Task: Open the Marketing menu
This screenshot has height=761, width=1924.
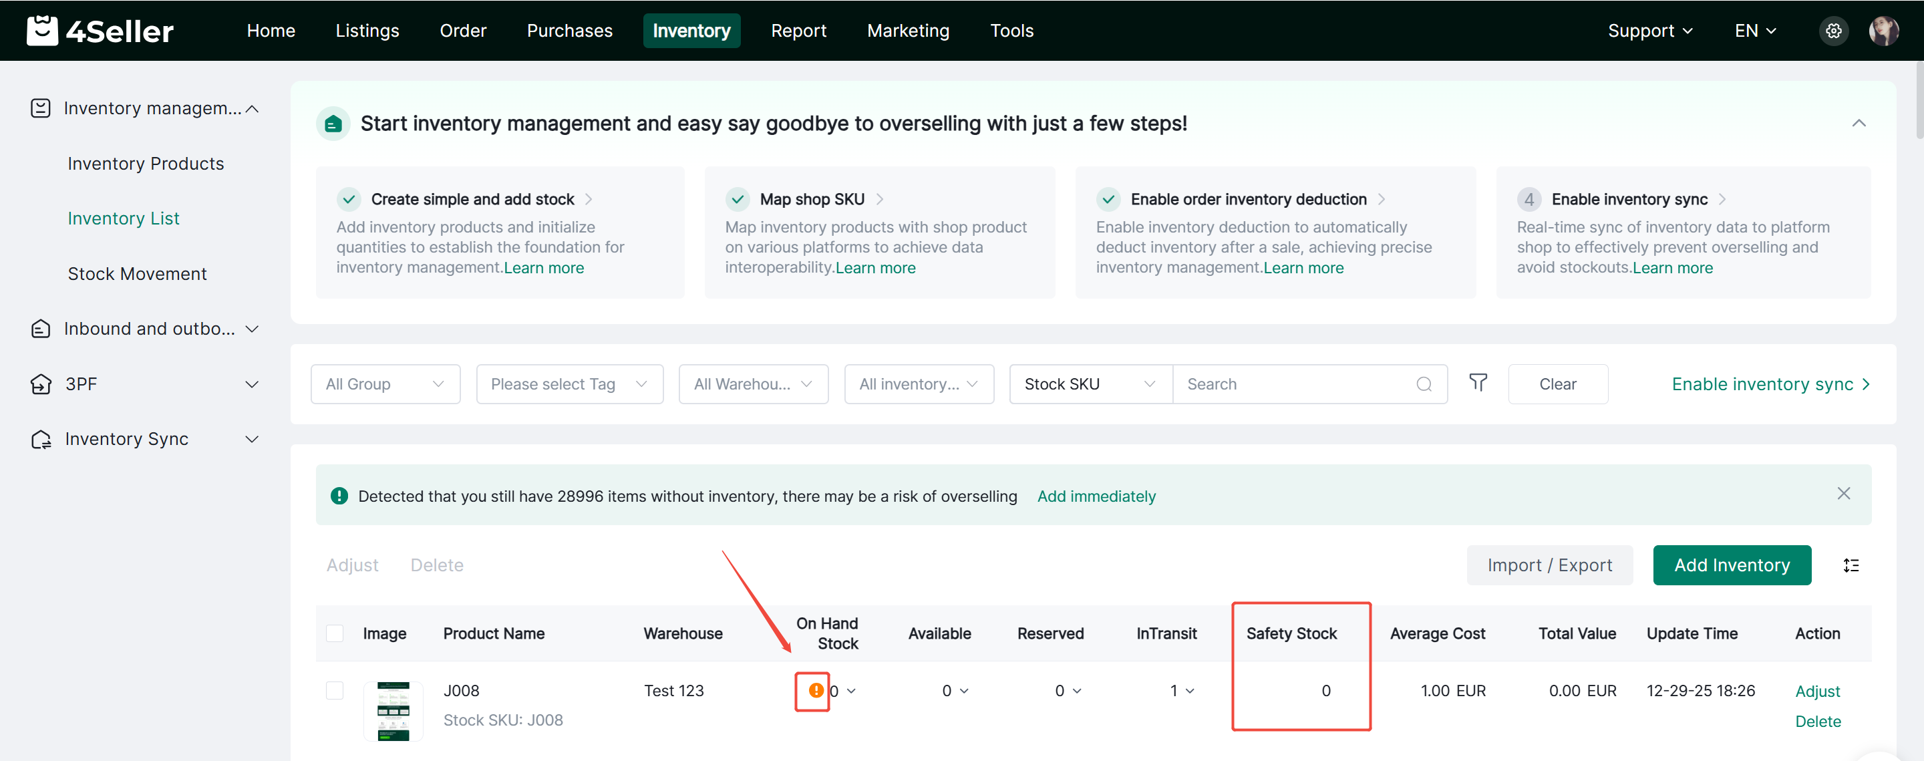Action: [909, 31]
